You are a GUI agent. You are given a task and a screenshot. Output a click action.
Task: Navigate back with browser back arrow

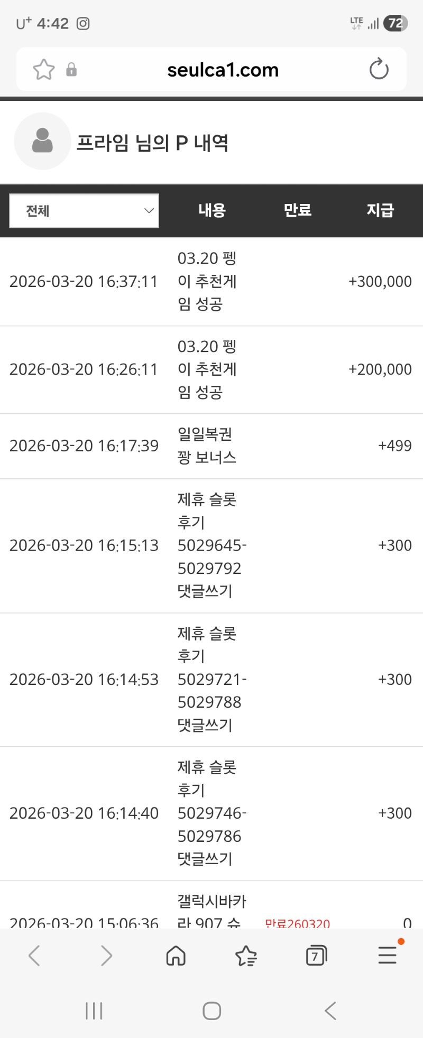35,956
